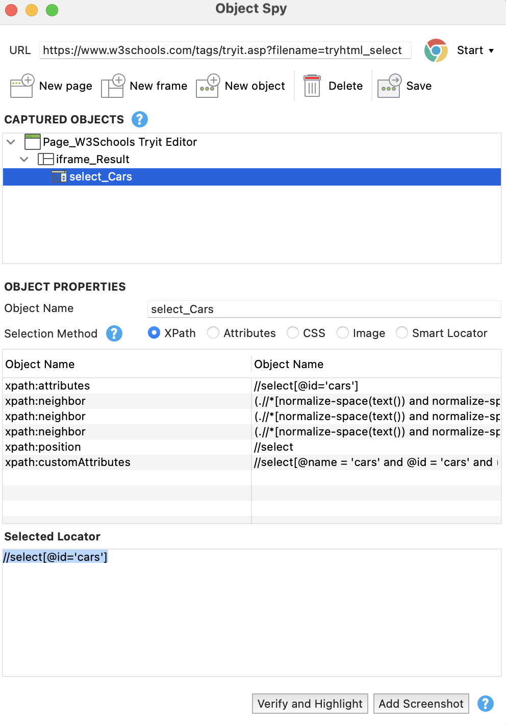
Task: Enable the Smart Locator selection method
Action: point(402,332)
